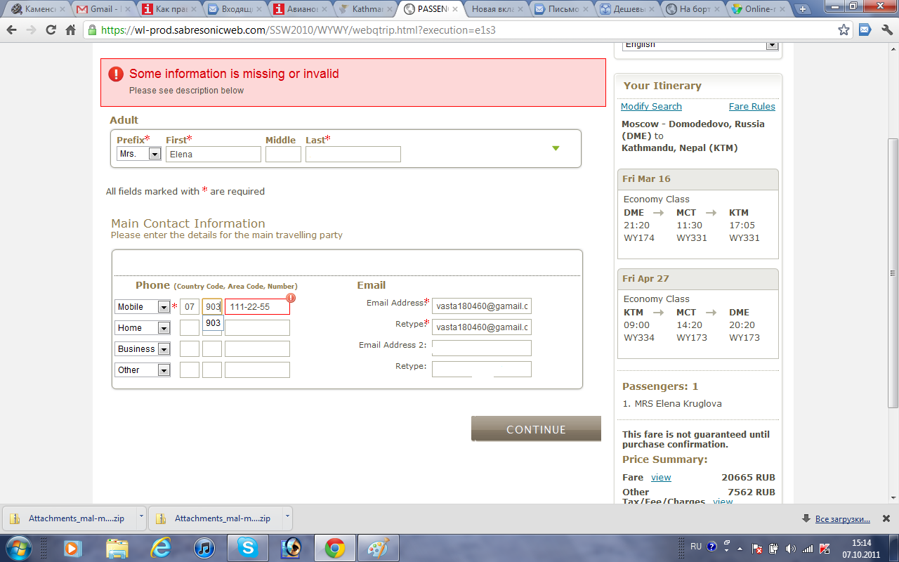
Task: Click the Last name input field
Action: pyautogui.click(x=353, y=155)
